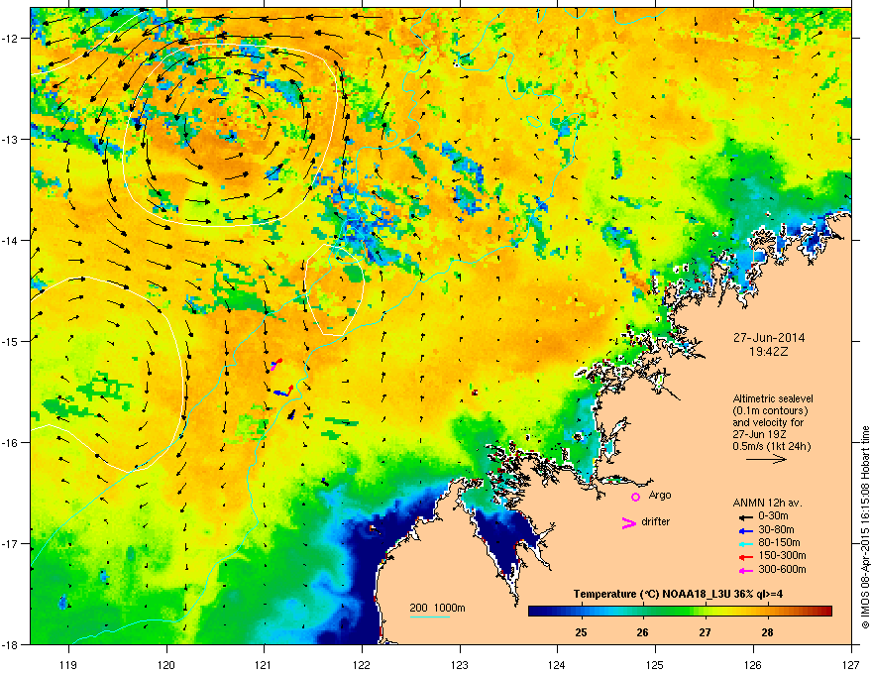Click the 124 longitude axis label
The height and width of the screenshot is (674, 872).
tap(557, 664)
